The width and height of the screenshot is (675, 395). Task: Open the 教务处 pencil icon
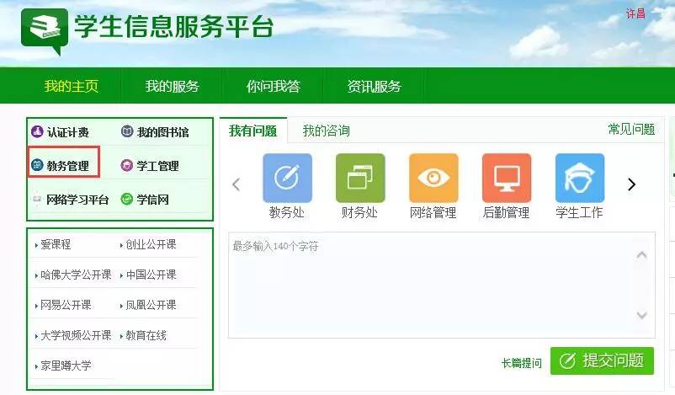pyautogui.click(x=287, y=178)
